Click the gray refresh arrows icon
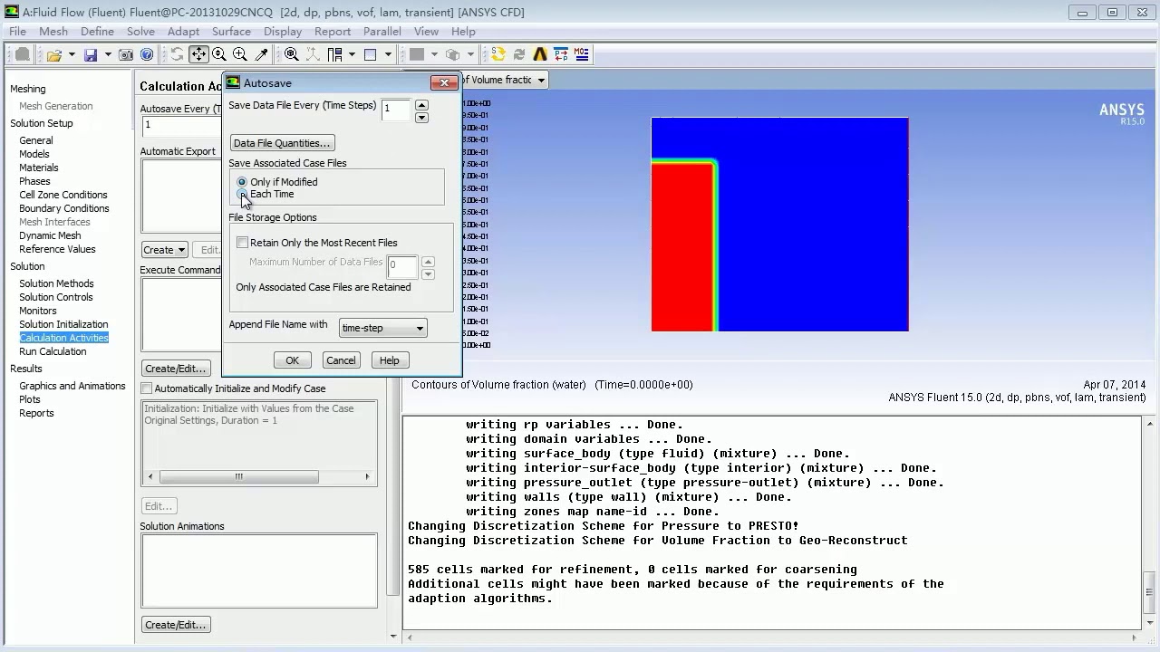Viewport: 1160px width, 652px height. point(519,54)
